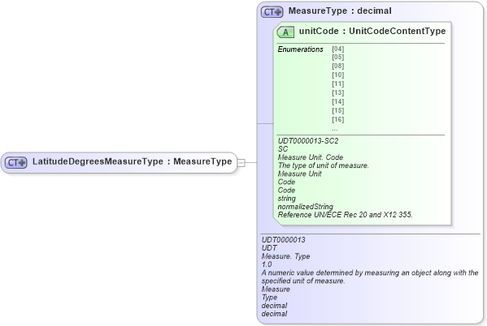Click the CT icon beside MeasureType

click(272, 12)
